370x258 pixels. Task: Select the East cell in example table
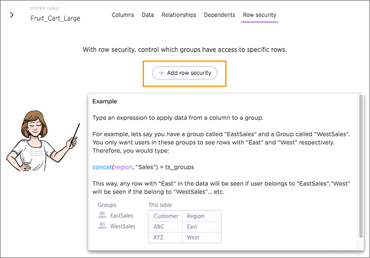192,227
